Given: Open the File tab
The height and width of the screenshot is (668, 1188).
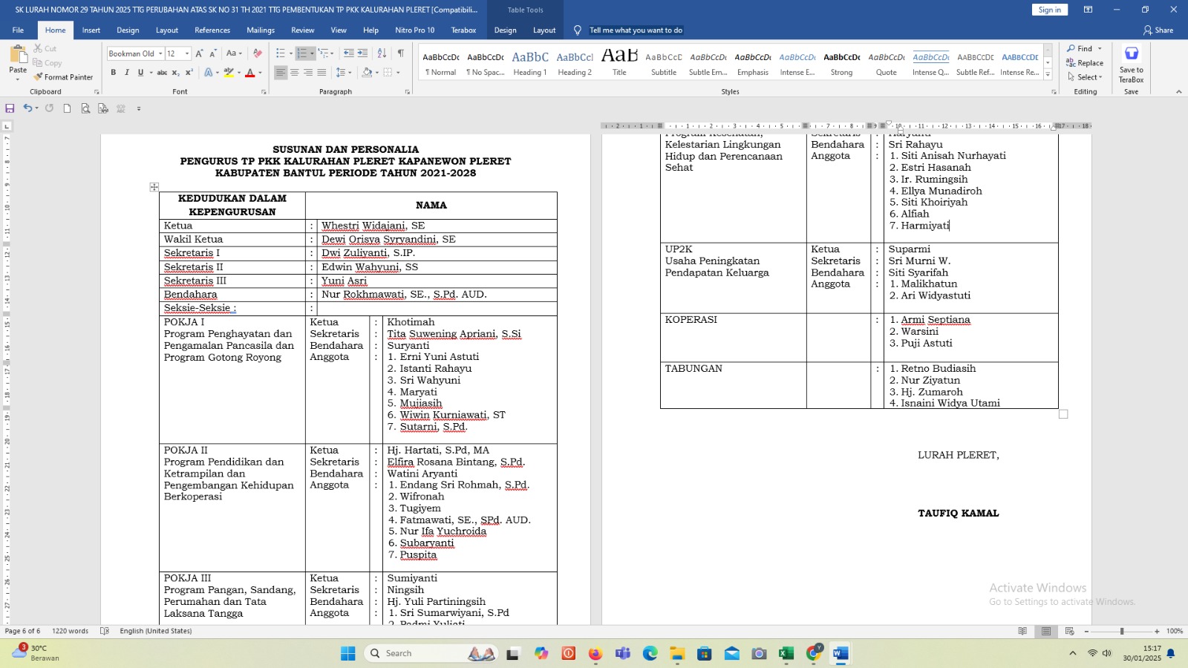Looking at the screenshot, I should point(18,30).
